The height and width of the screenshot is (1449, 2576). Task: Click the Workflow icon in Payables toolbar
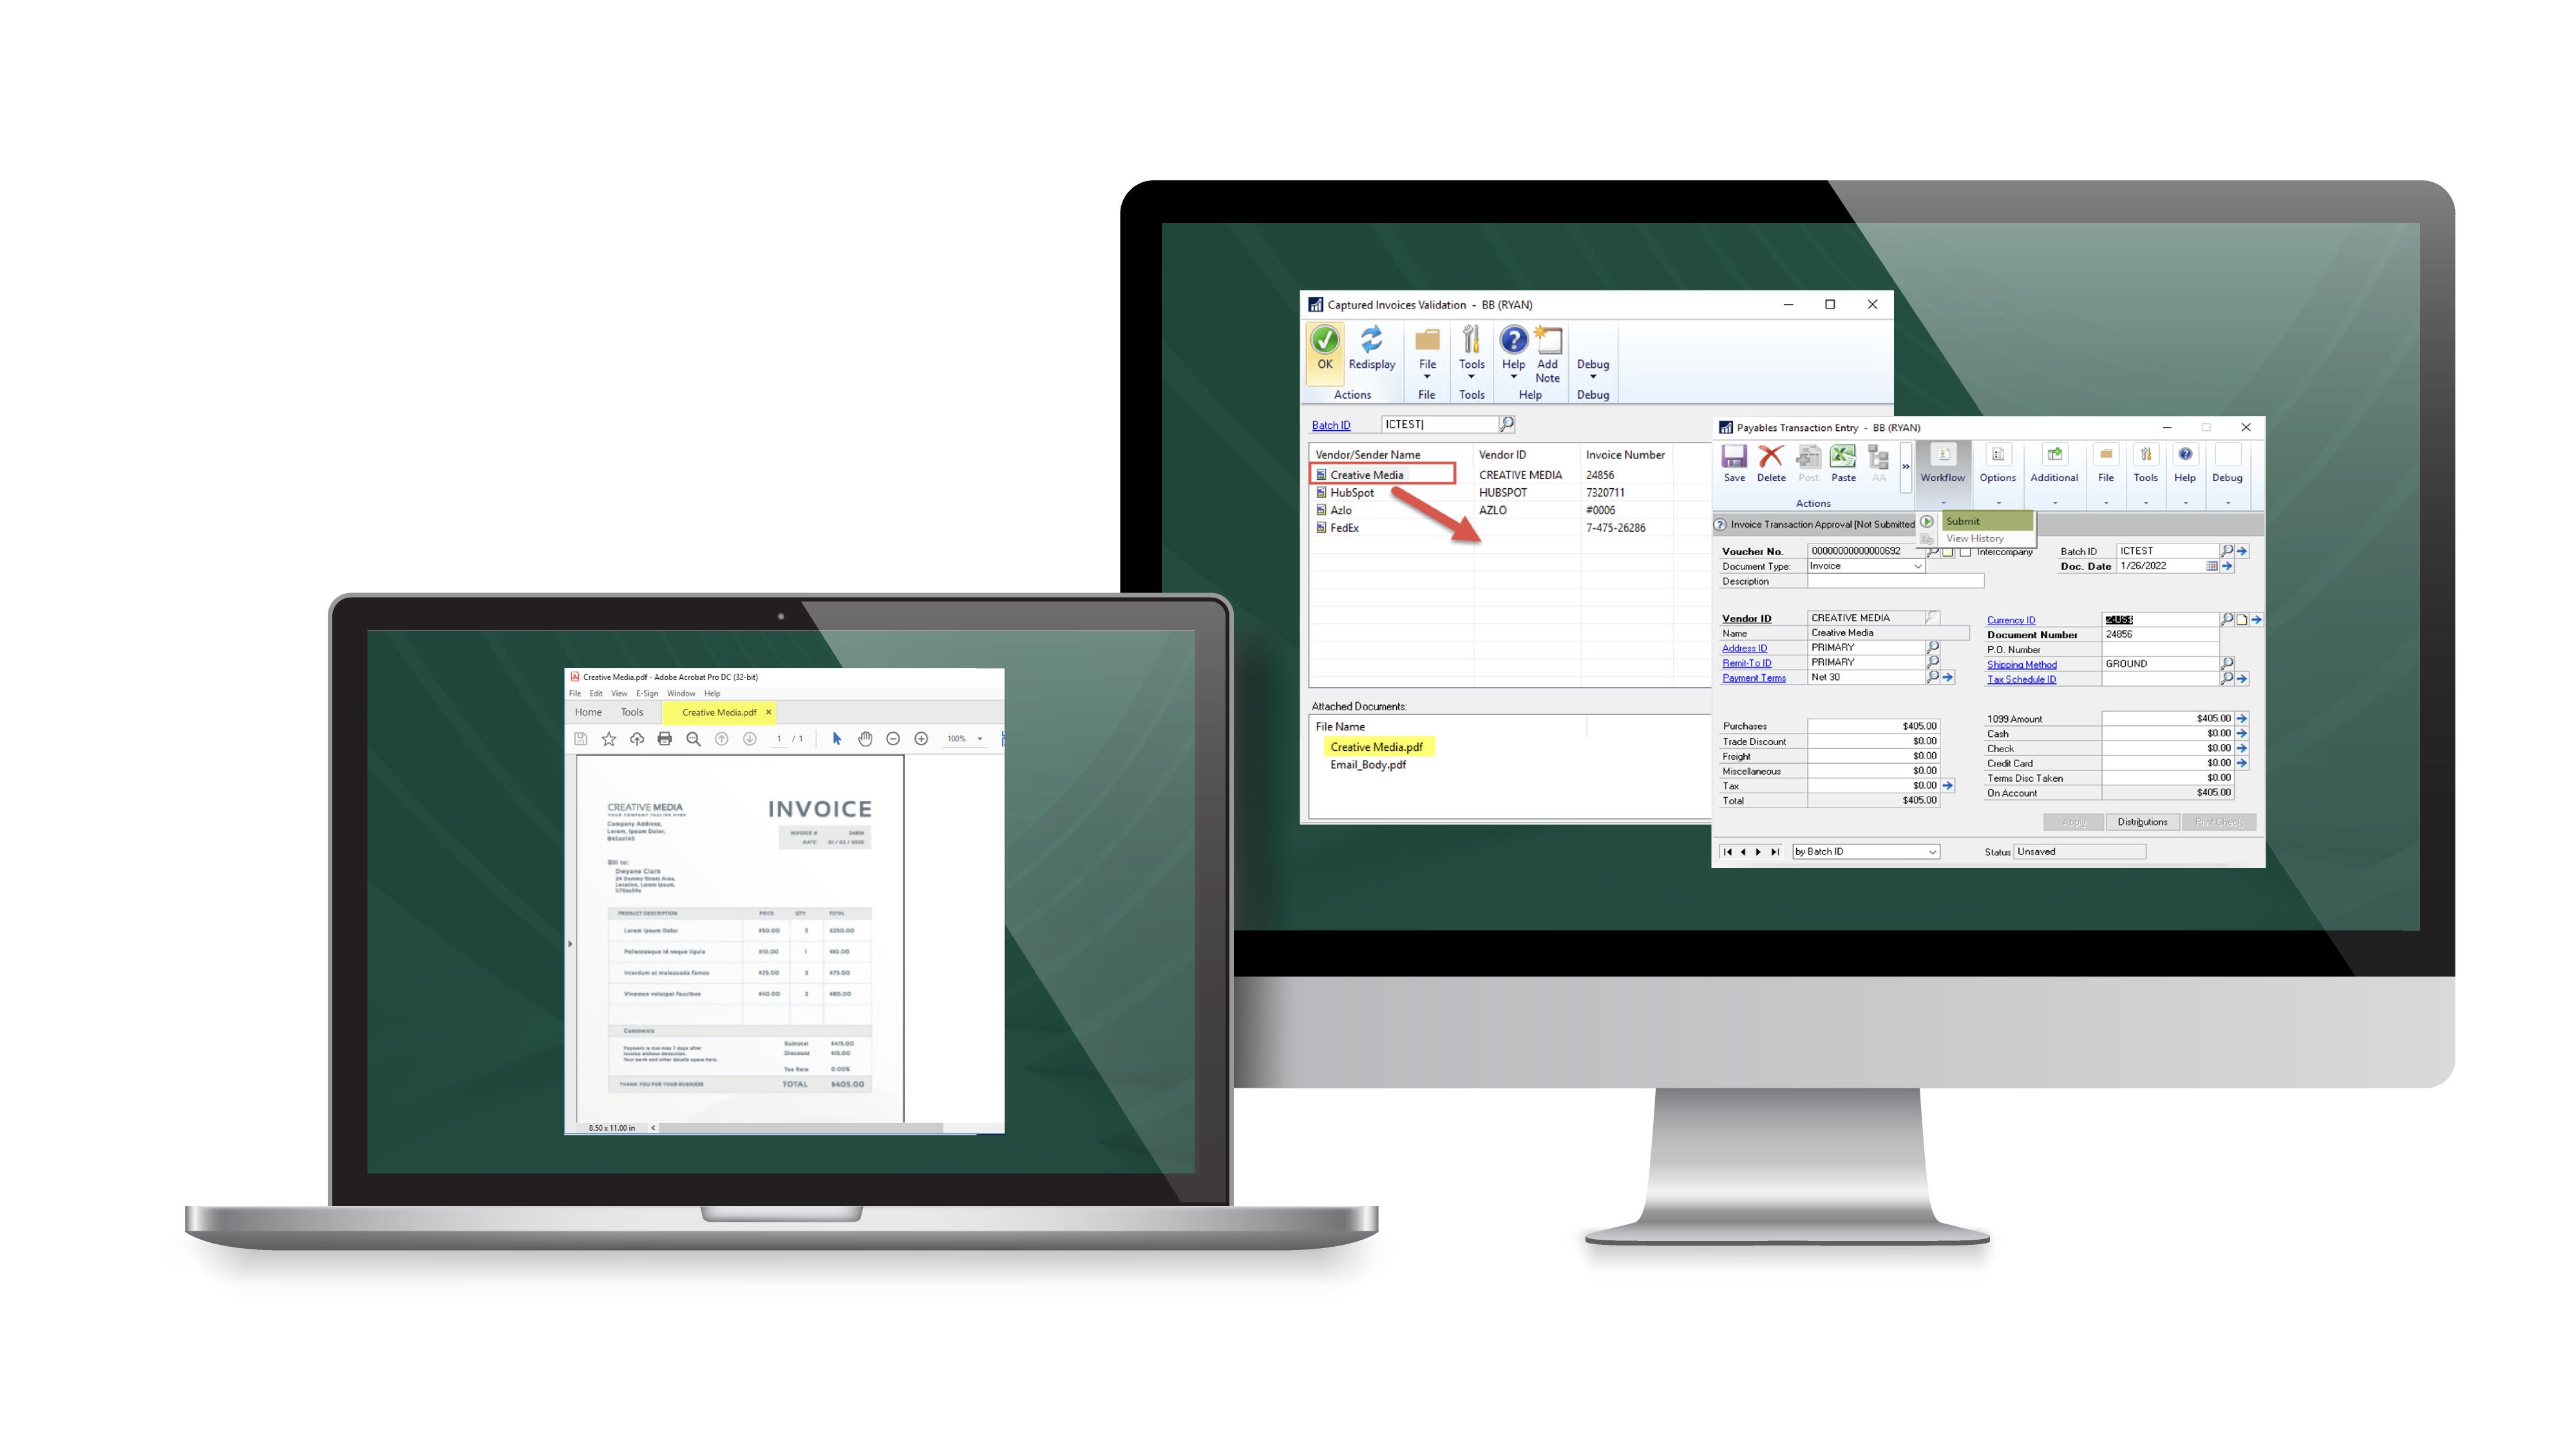(1941, 466)
